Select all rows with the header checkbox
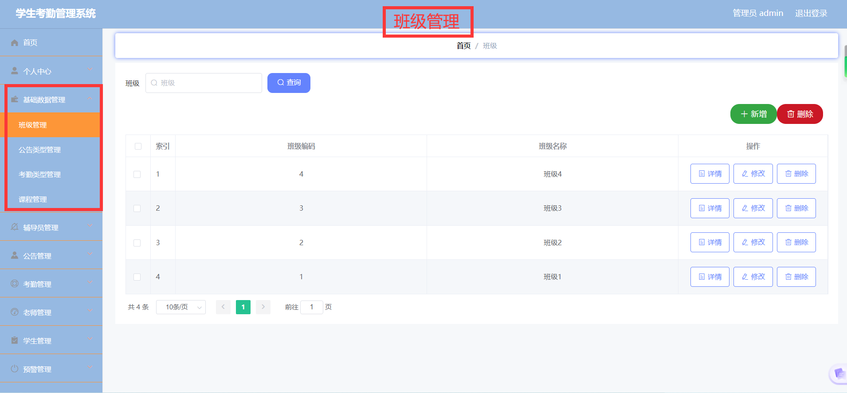 coord(138,146)
